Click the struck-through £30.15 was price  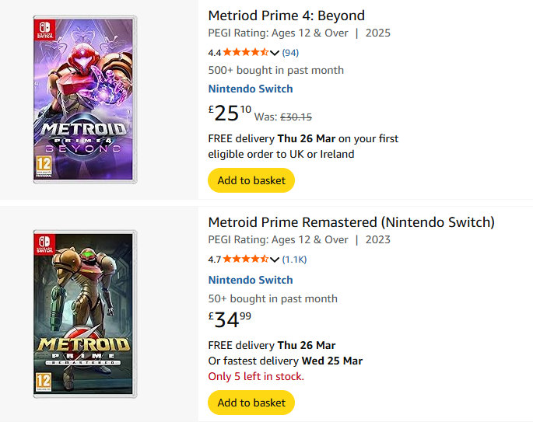click(296, 117)
